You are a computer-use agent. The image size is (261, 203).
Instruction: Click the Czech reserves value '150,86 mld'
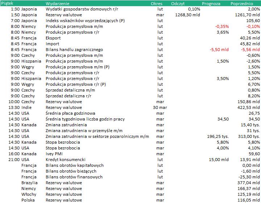[249, 102]
